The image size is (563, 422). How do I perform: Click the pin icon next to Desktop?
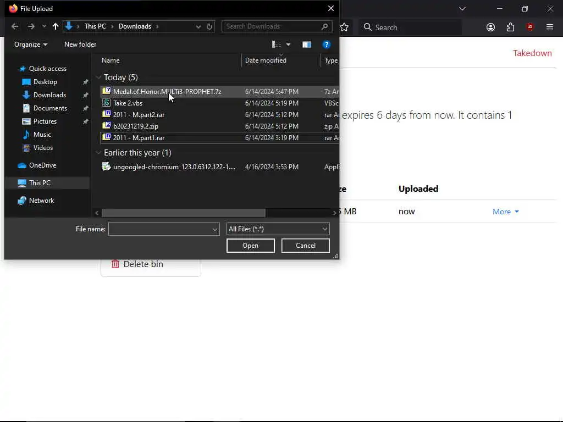[85, 82]
